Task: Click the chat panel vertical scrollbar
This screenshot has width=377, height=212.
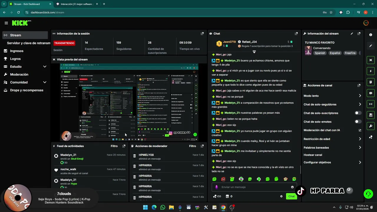Action: (300, 169)
